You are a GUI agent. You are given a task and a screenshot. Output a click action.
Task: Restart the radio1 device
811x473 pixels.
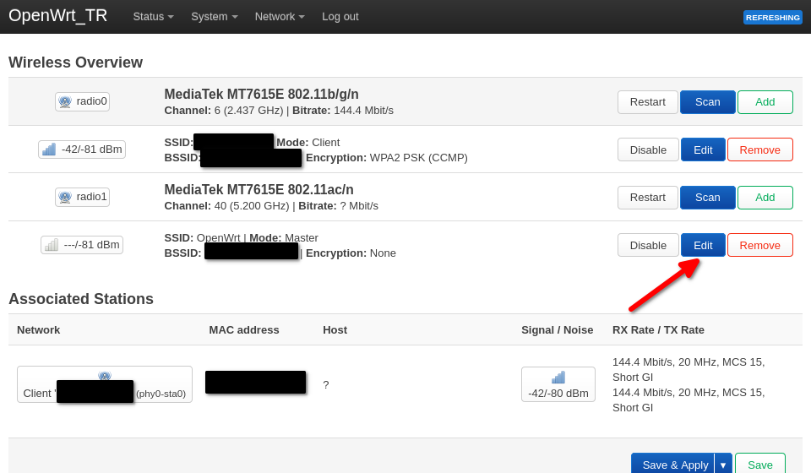pos(648,198)
